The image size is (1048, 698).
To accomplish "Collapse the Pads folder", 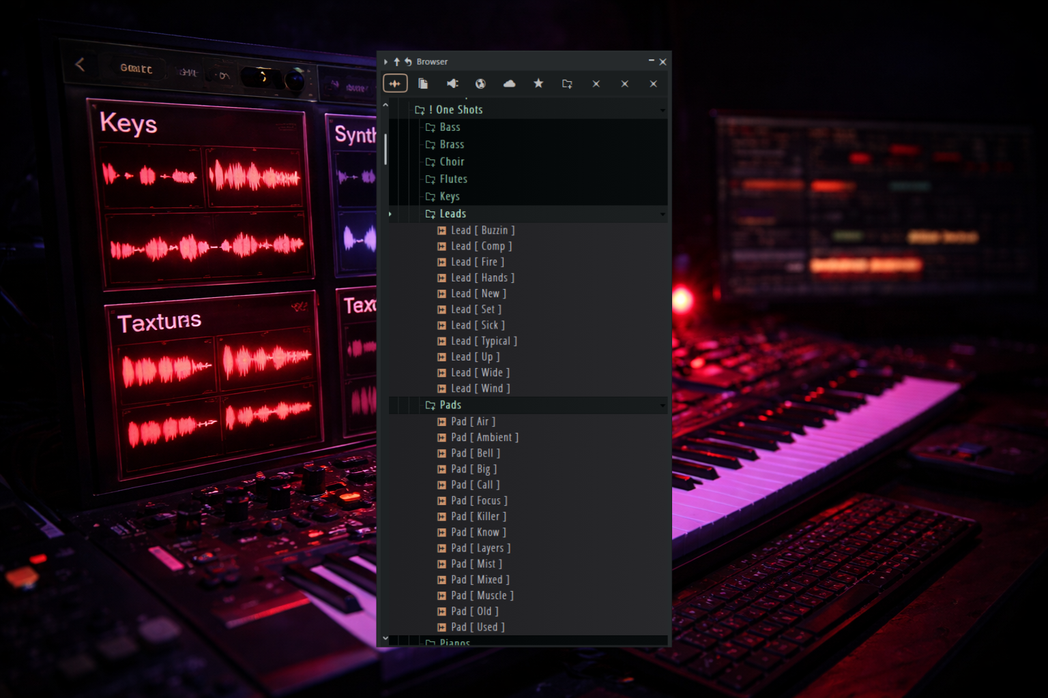I will (x=450, y=405).
